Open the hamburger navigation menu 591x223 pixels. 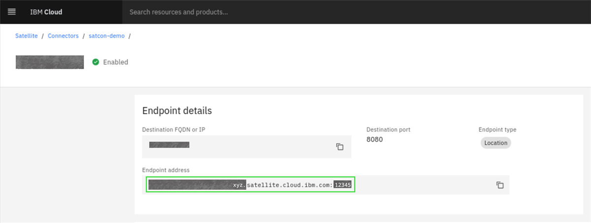[12, 12]
